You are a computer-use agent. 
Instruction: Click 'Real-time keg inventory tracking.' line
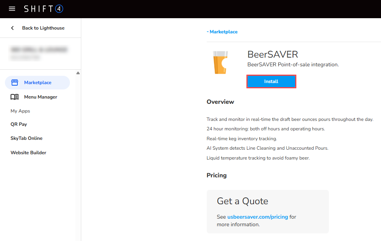pos(242,139)
